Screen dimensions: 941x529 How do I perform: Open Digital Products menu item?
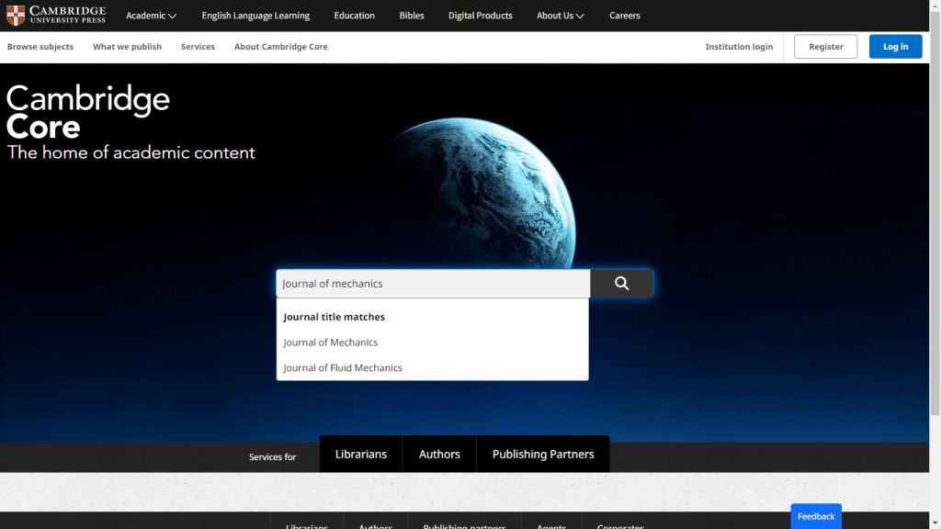click(x=480, y=16)
